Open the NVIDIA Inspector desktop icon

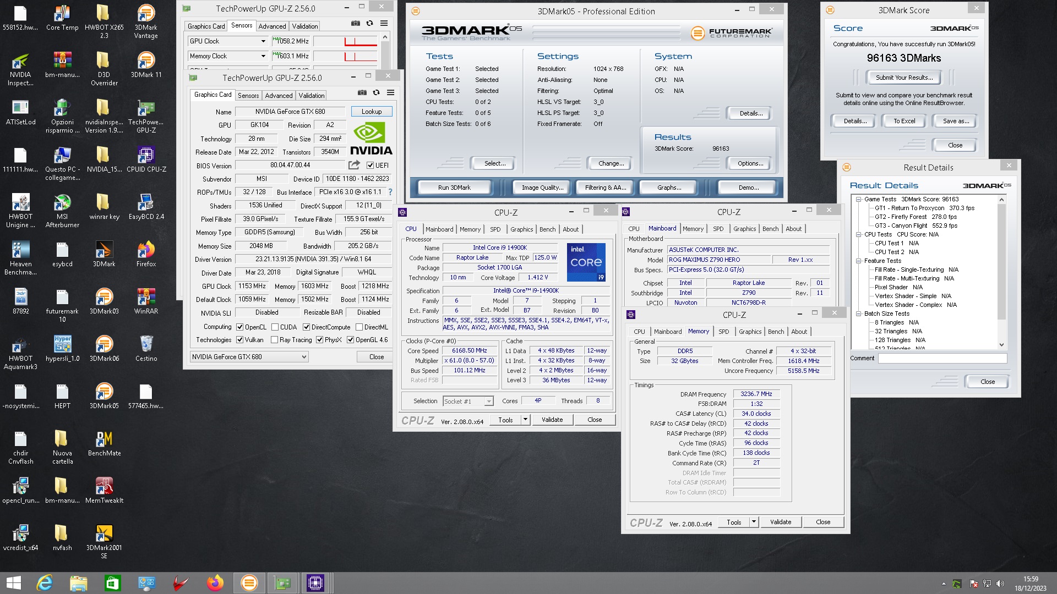(20, 69)
